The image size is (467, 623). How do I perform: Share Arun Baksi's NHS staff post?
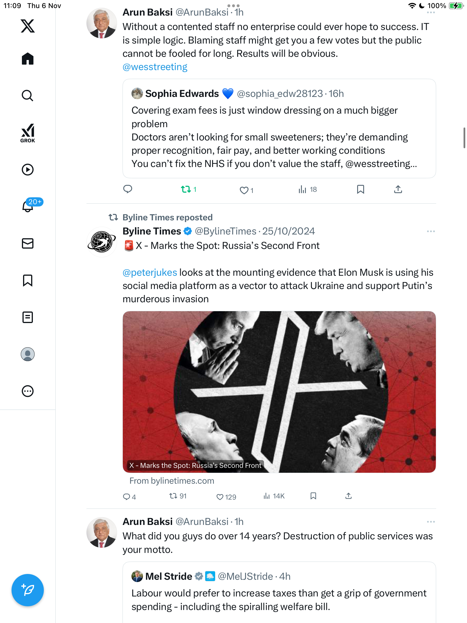(x=398, y=189)
